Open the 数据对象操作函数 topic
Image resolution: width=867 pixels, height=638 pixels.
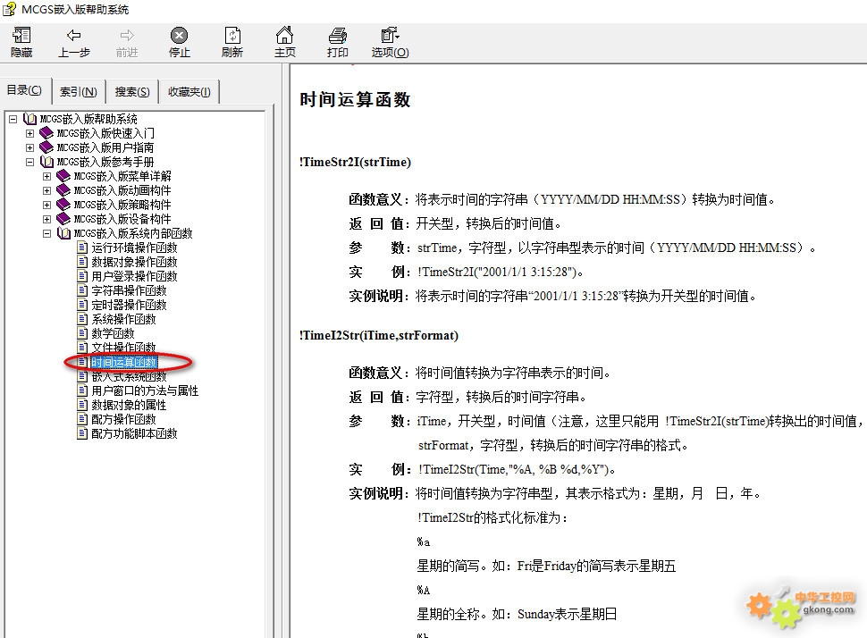134,262
